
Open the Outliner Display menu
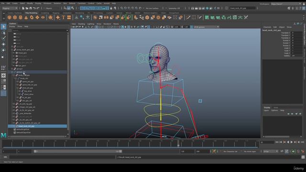pos(12,26)
